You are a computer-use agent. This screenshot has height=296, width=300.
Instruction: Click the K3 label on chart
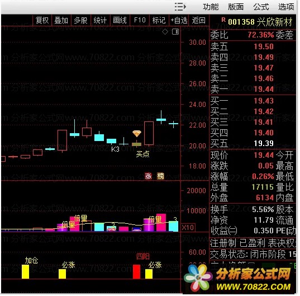115,149
